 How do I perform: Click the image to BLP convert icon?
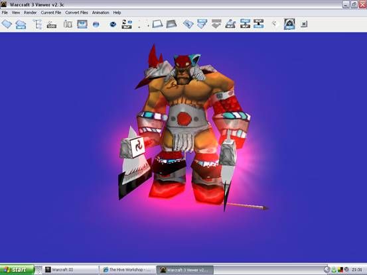pyautogui.click(x=230, y=24)
